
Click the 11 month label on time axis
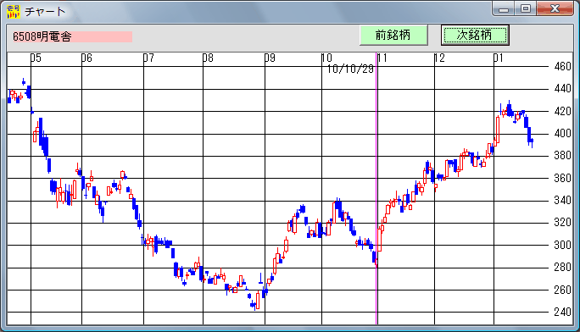(382, 58)
